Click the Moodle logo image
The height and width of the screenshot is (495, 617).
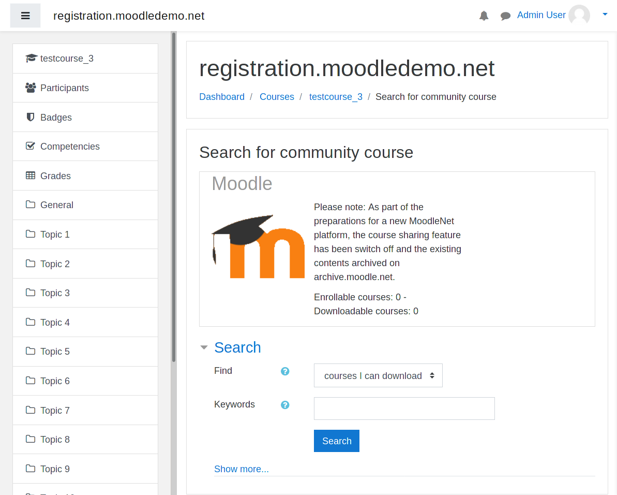click(x=258, y=246)
